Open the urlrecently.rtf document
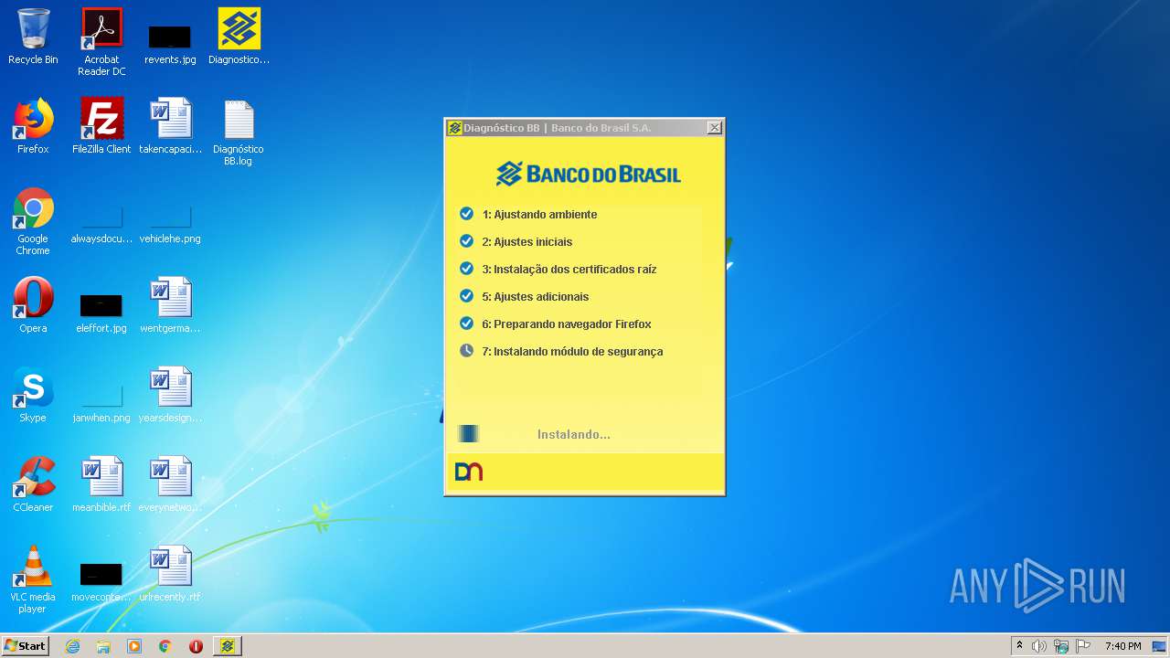Image resolution: width=1170 pixels, height=658 pixels. tap(170, 574)
